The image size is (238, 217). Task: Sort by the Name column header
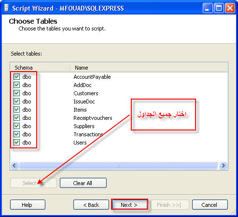pos(149,68)
